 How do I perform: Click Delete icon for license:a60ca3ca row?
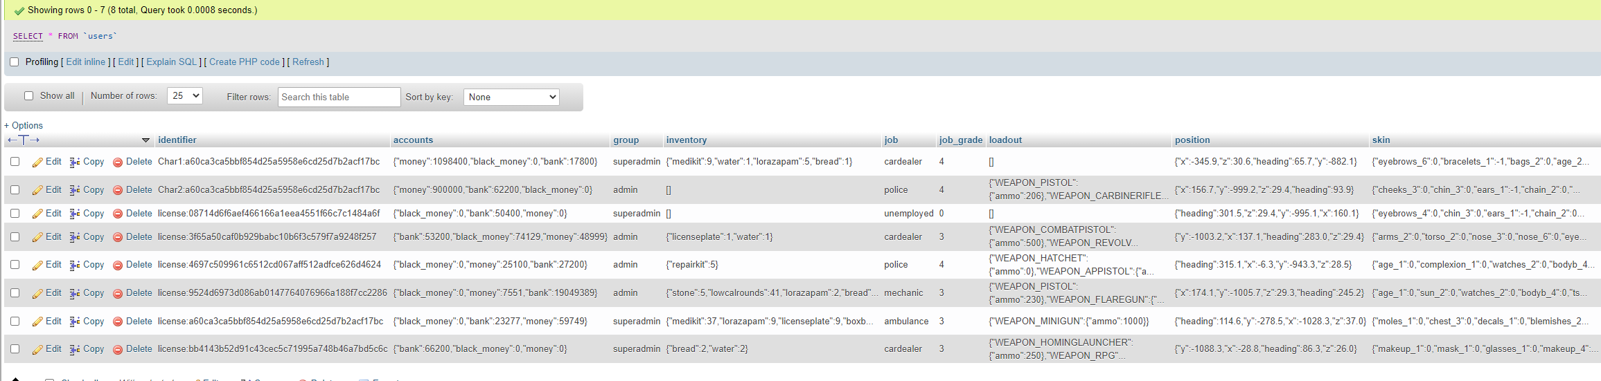(118, 322)
